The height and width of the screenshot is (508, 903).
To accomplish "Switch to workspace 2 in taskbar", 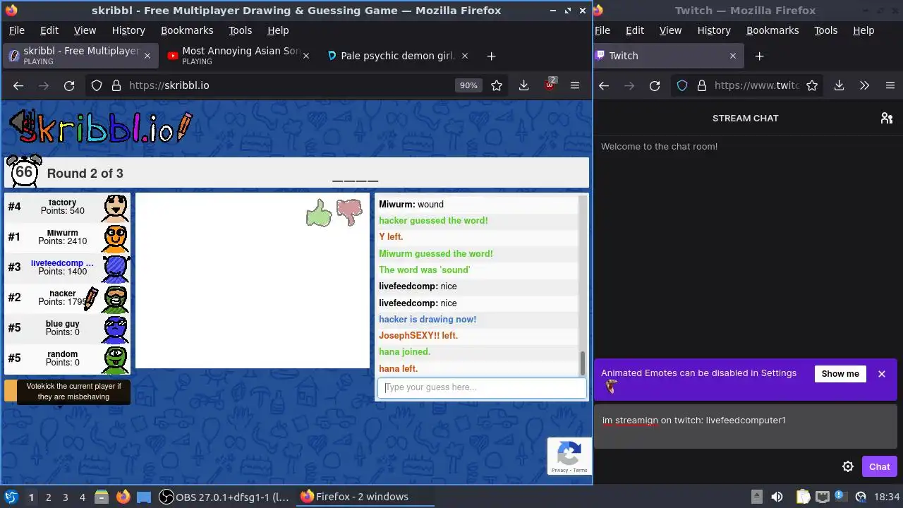I will [x=48, y=497].
